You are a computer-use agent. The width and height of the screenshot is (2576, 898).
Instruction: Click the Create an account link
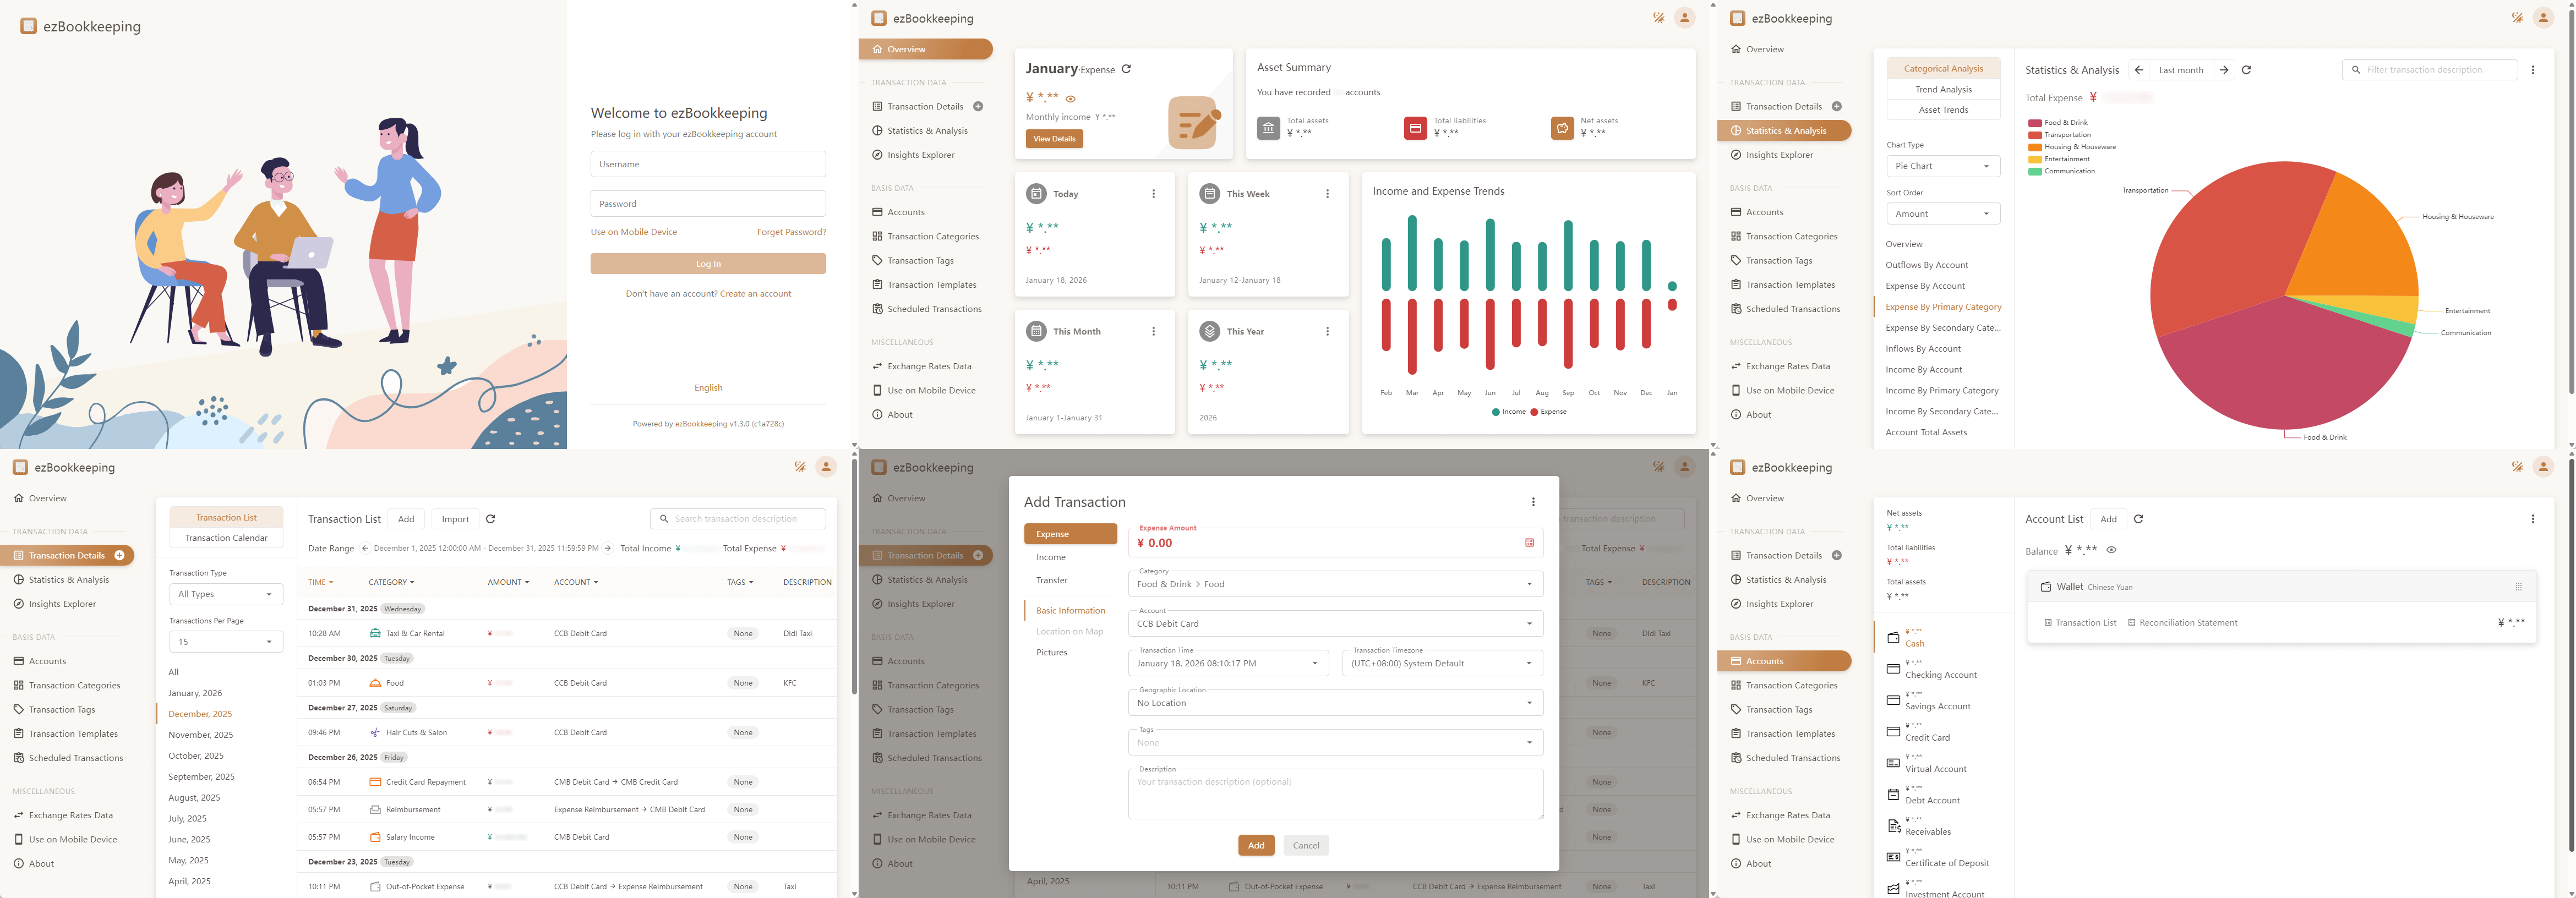[x=755, y=293]
